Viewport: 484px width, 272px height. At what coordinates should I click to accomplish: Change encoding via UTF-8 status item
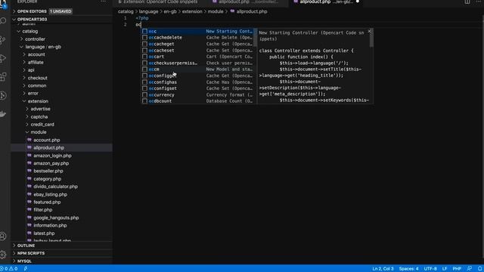click(x=430, y=269)
